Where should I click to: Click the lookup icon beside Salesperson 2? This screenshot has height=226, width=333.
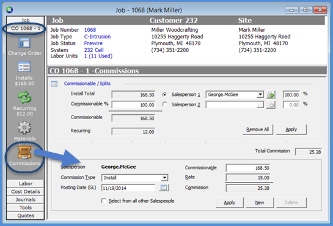[x=271, y=104]
